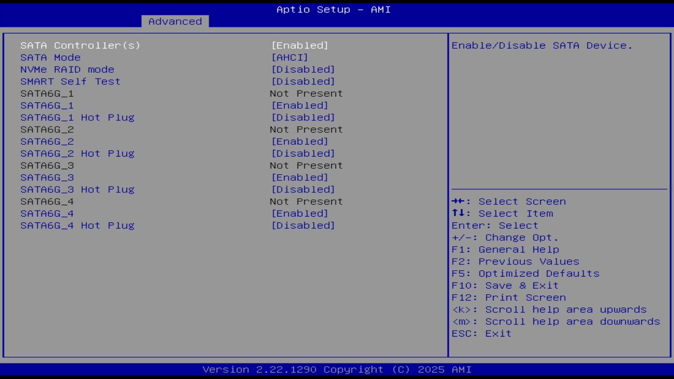Enable SATA6G_4 Hot Plug
This screenshot has width=674, height=379.
tap(303, 225)
